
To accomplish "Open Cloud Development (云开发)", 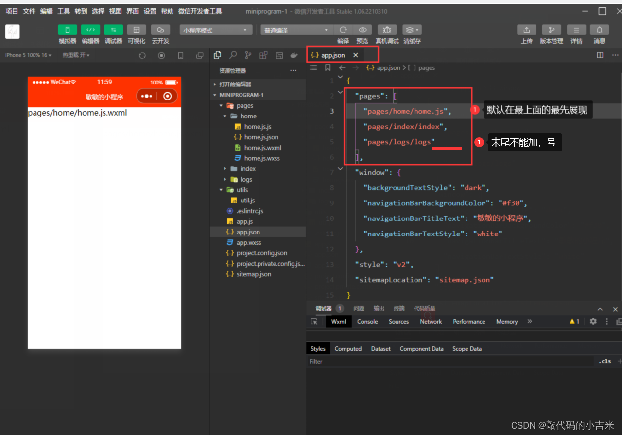I will click(x=160, y=30).
